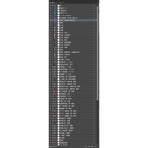Click lock icon on 庭園路：トンネル layer
The width and height of the screenshot is (148, 148).
(x=53, y=74)
